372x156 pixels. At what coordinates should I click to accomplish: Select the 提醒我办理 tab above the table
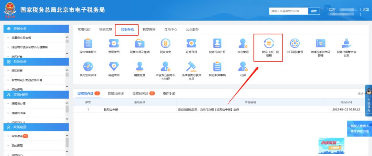pos(89,93)
